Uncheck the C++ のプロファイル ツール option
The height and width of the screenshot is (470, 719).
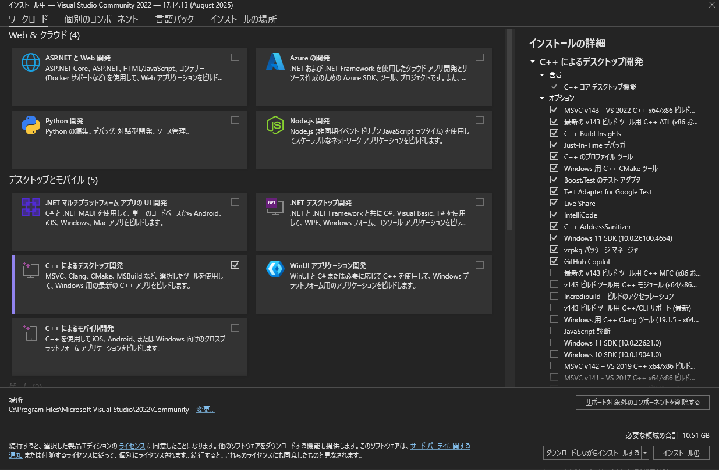click(554, 156)
